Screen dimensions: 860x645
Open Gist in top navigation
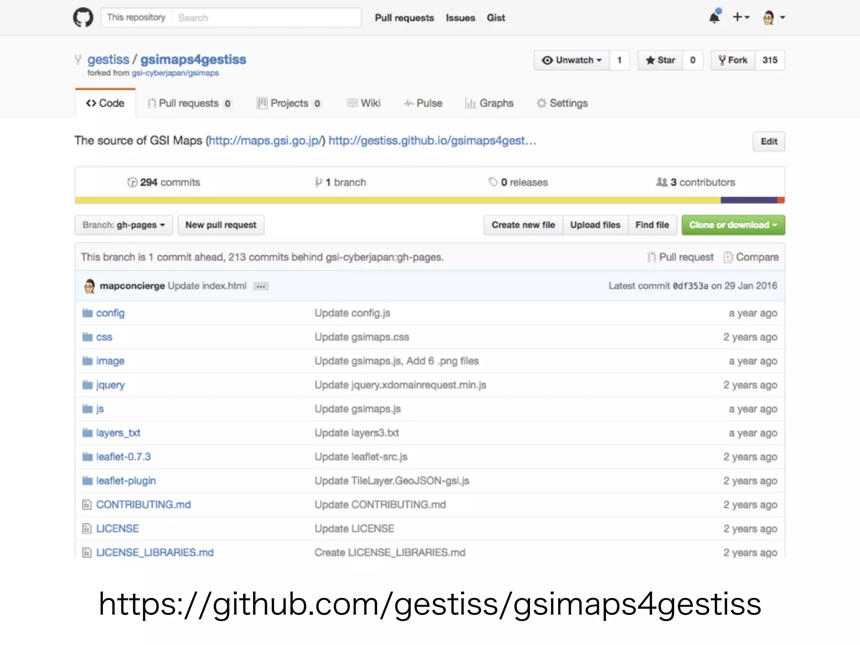pos(496,18)
